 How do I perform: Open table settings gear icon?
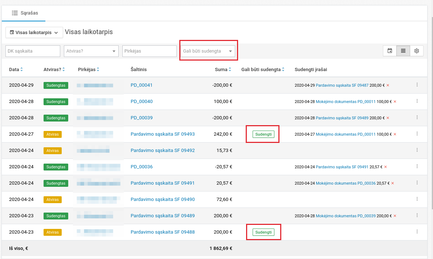click(417, 51)
